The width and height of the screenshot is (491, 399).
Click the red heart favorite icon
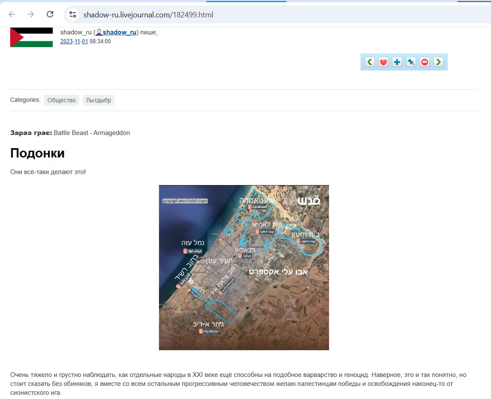[383, 62]
